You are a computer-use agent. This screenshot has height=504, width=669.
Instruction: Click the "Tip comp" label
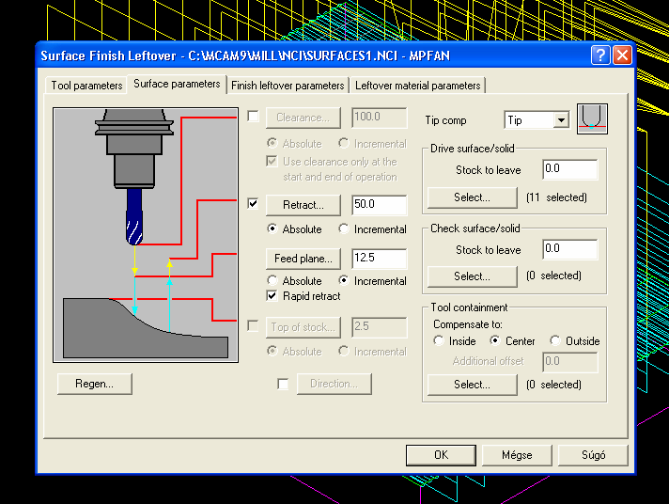(x=445, y=121)
